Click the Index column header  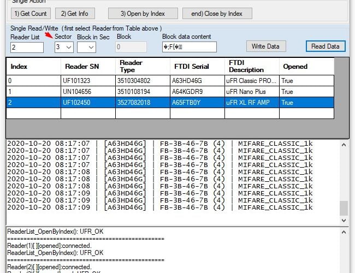33,67
